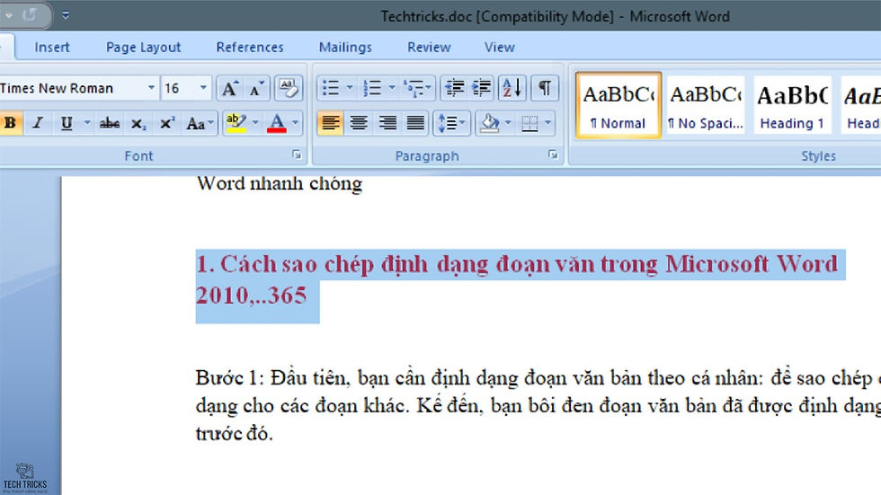Apply subscript formatting
The height and width of the screenshot is (495, 881).
[138, 123]
